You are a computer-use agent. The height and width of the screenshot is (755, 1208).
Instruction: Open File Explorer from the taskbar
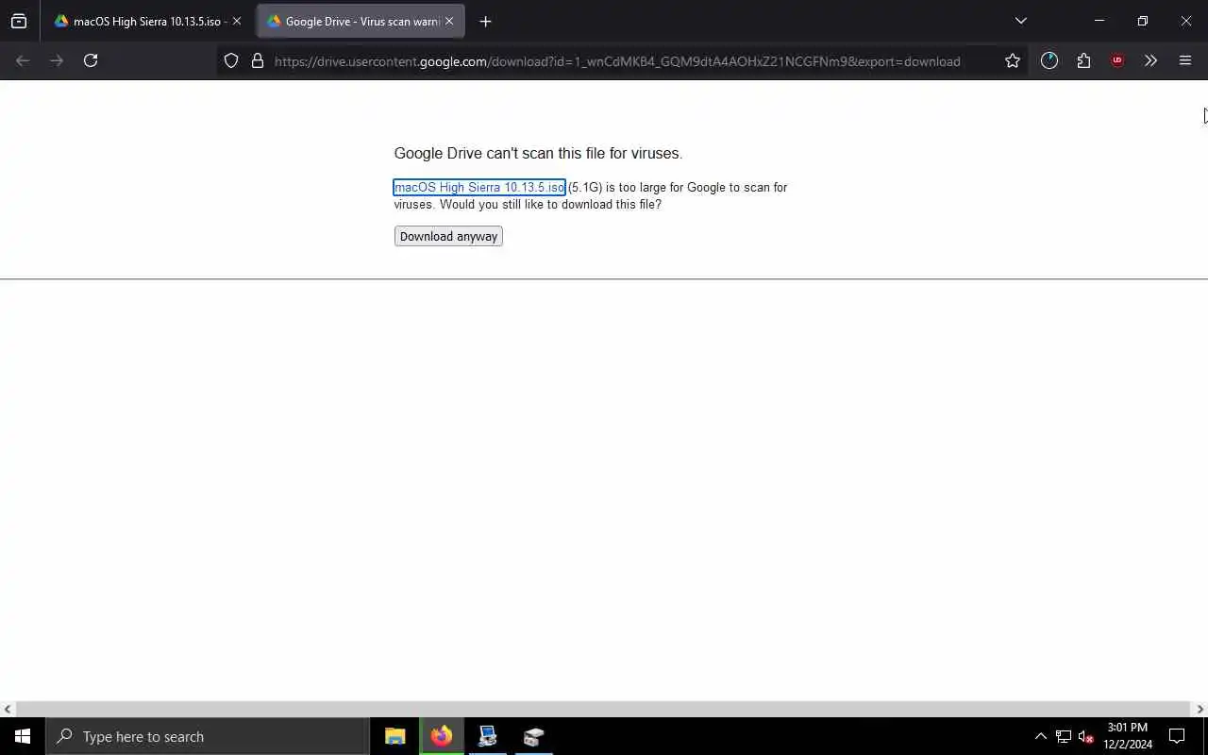coord(395,736)
